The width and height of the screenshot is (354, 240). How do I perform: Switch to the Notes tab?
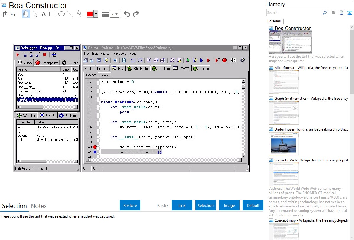coord(39,206)
